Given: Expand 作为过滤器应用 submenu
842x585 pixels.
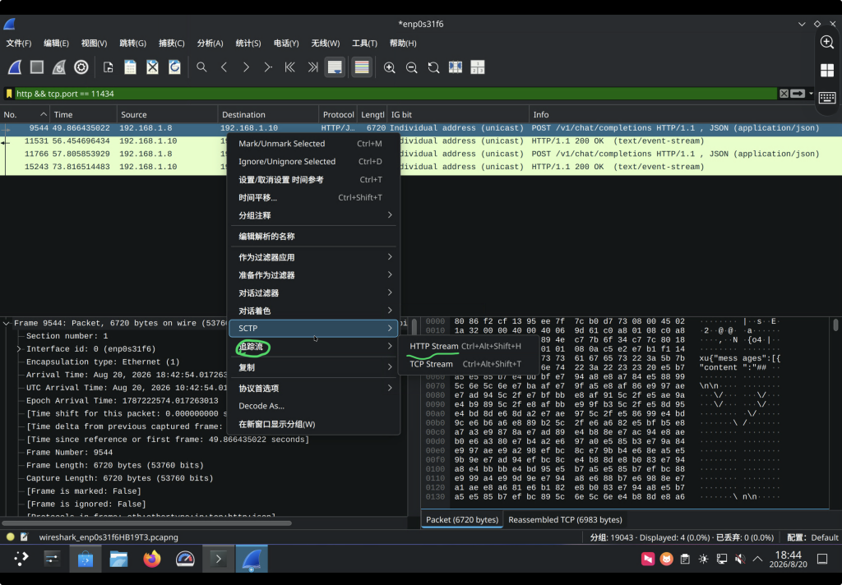Looking at the screenshot, I should tap(314, 257).
